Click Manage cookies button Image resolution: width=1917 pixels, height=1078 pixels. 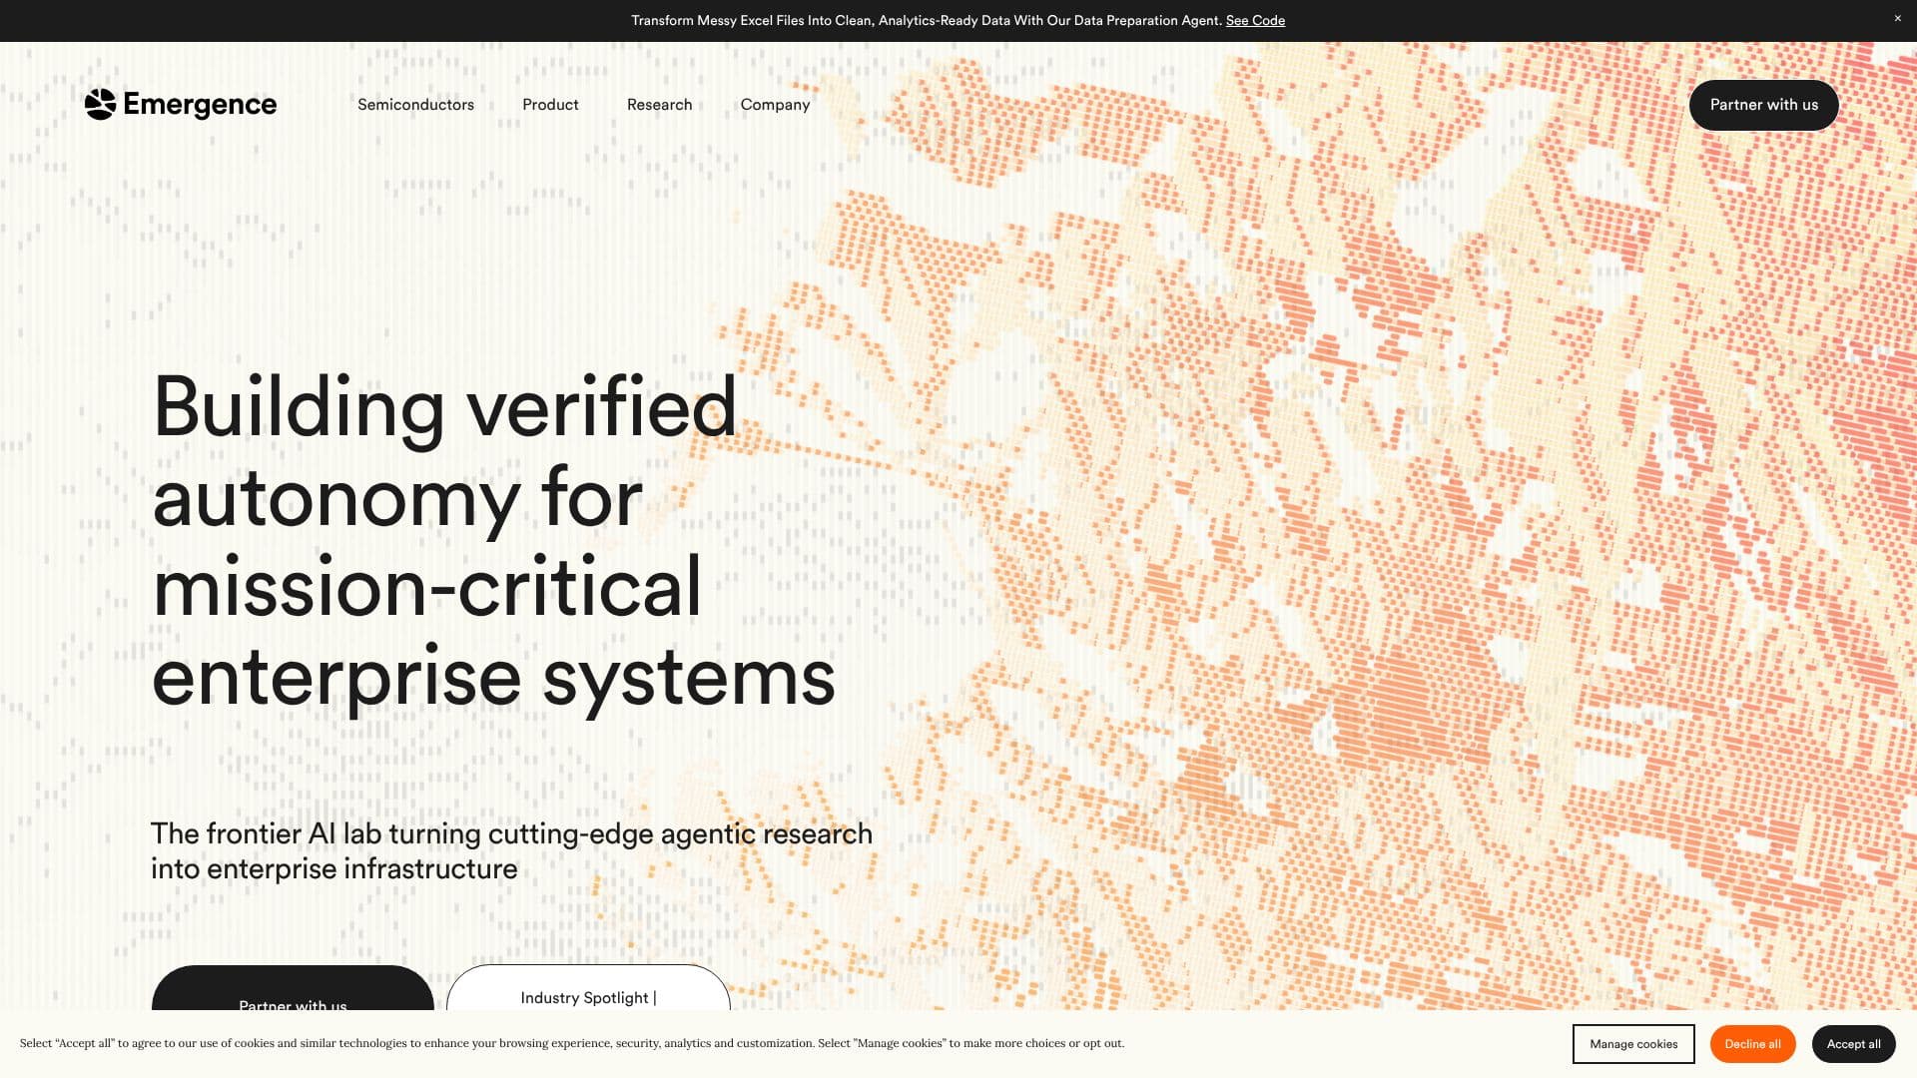click(x=1633, y=1044)
